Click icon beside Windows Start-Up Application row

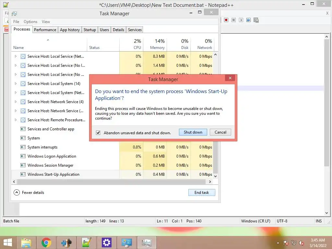point(23,174)
